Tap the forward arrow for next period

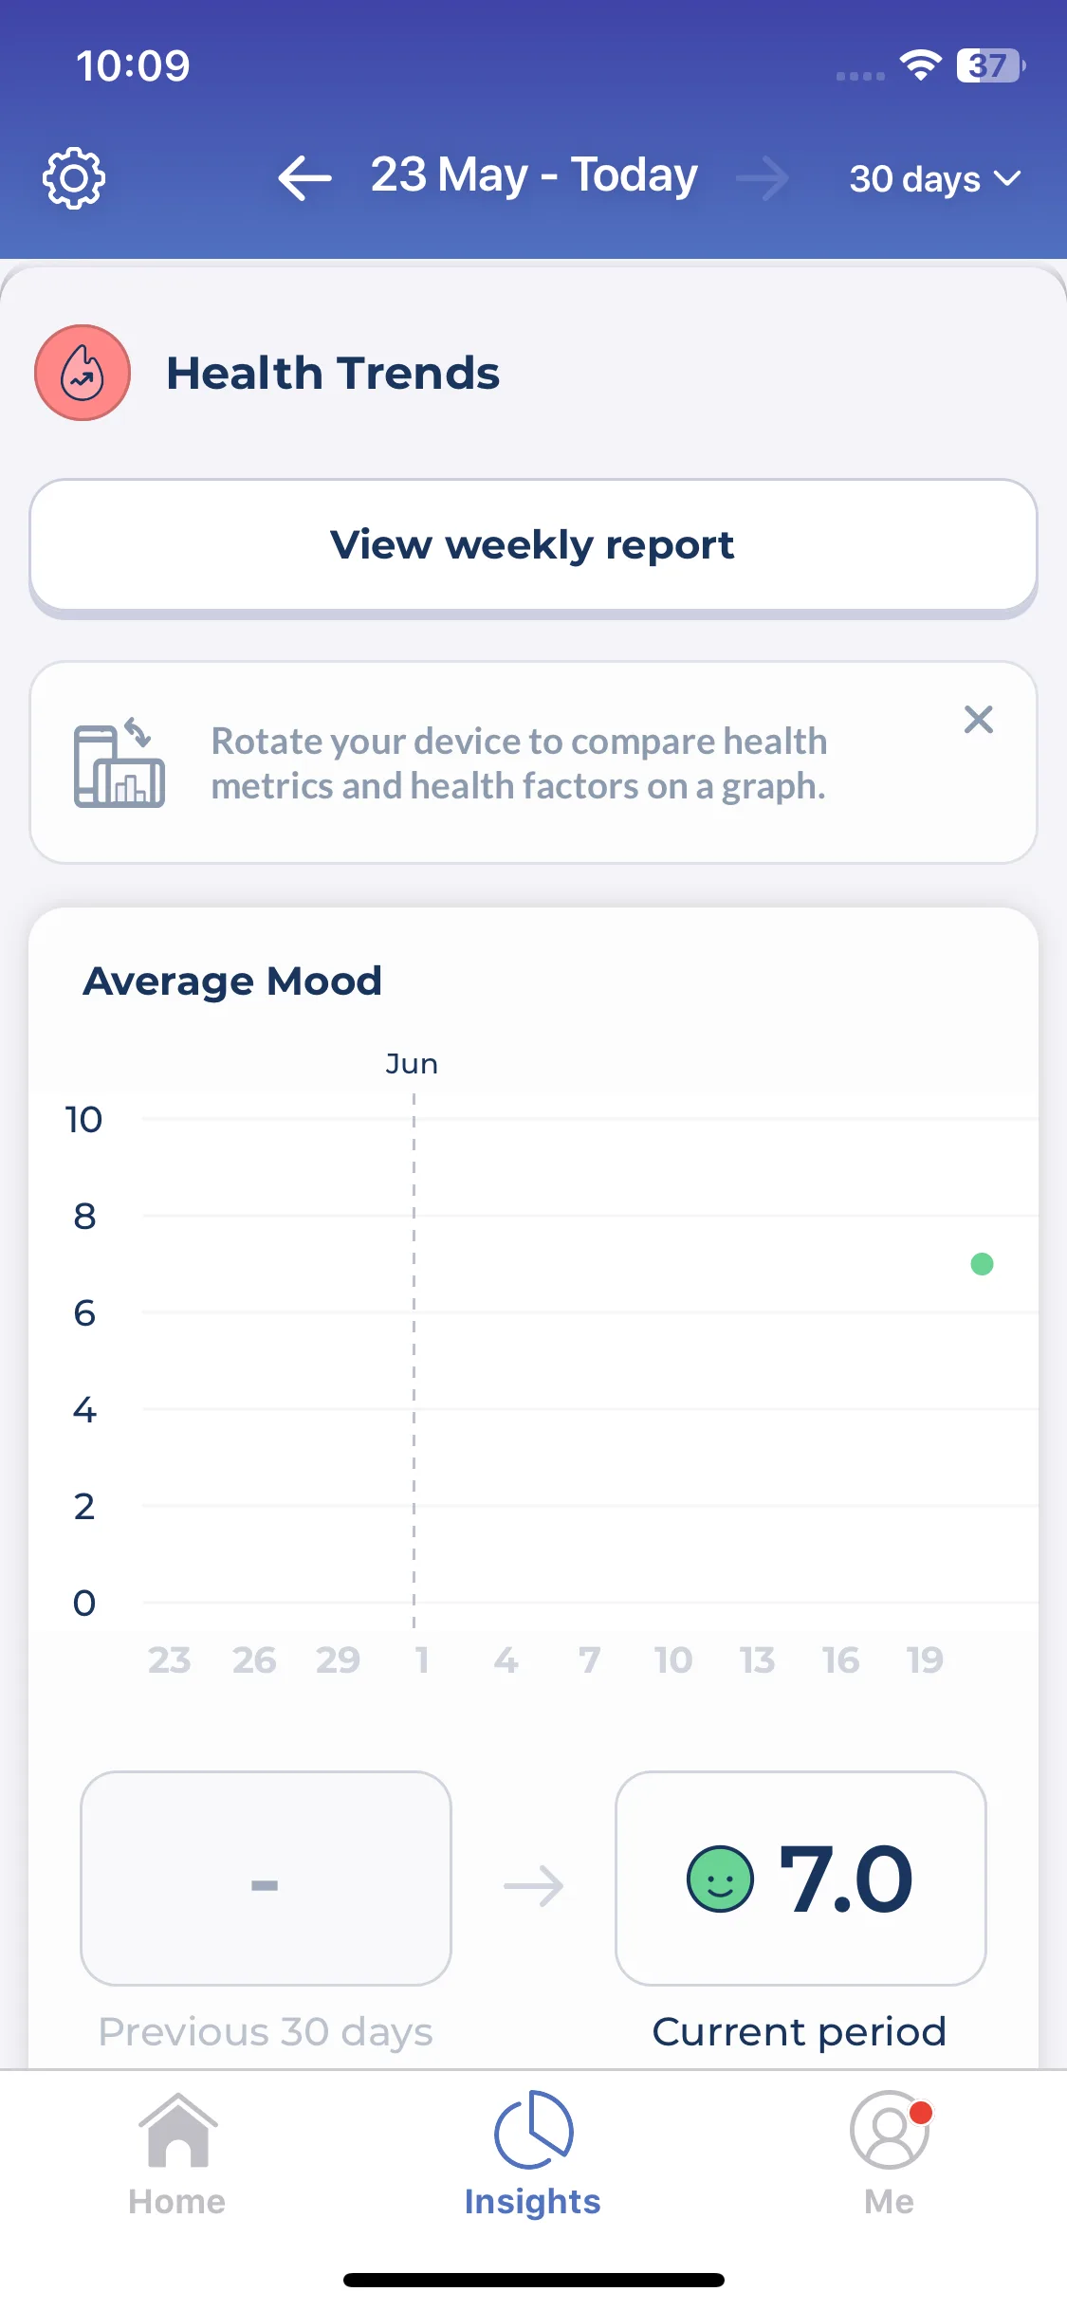coord(763,178)
